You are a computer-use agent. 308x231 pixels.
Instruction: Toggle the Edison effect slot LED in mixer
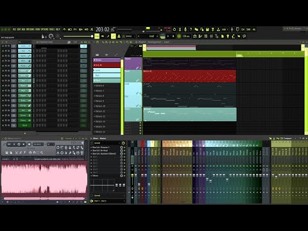coord(121,176)
